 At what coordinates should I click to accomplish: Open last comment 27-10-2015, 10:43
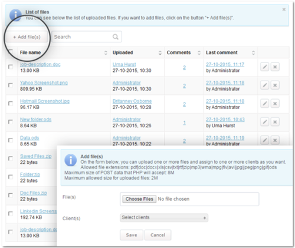pyautogui.click(x=225, y=120)
